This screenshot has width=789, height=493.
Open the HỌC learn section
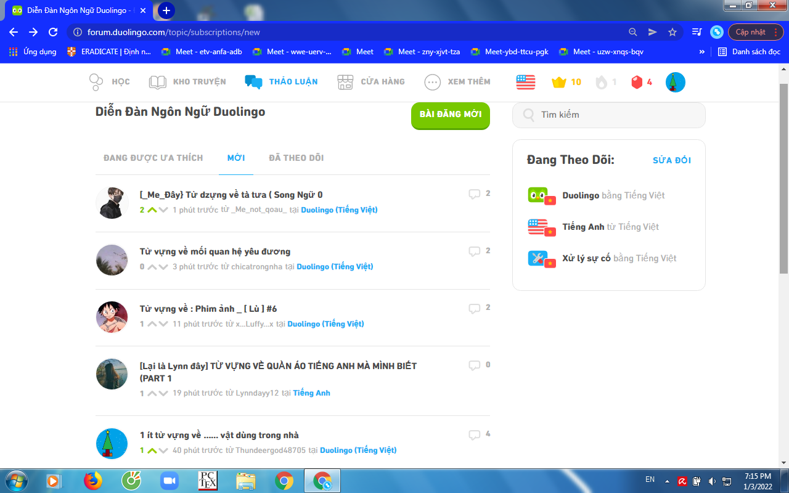click(x=109, y=82)
